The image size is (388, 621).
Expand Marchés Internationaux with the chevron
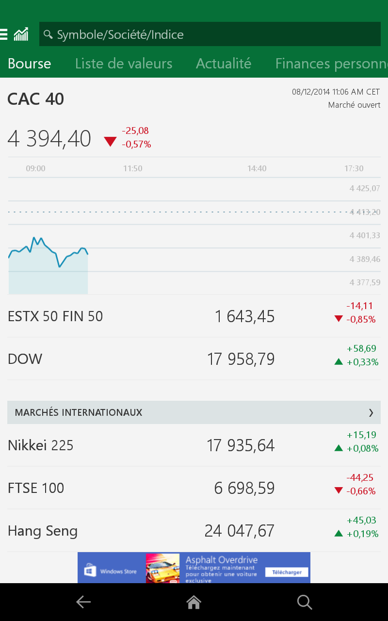(x=371, y=412)
